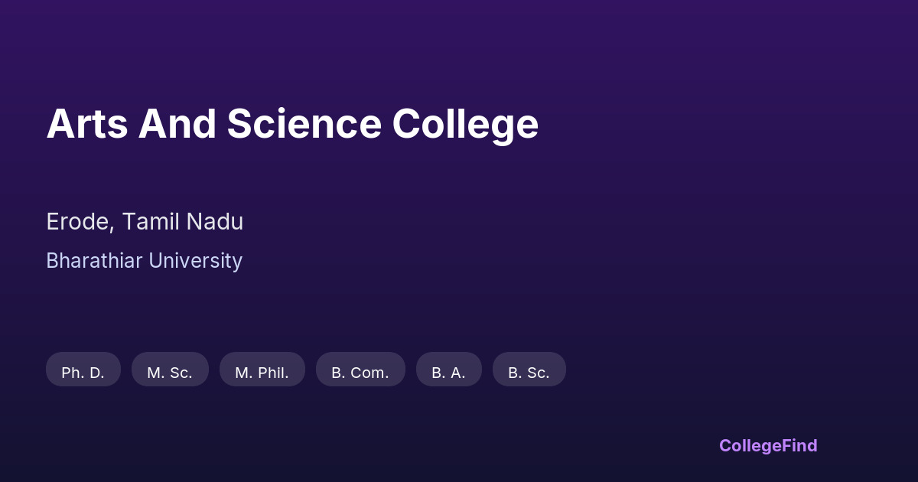Click the word "University" in the affiliation line

click(x=195, y=261)
